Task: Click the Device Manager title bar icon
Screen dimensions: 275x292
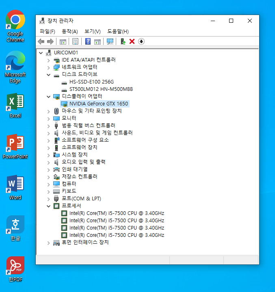Action: (42, 21)
